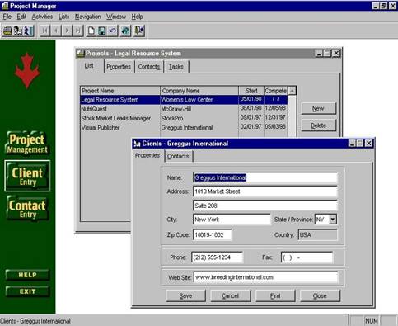
Task: Save with the floppy disk toolbar icon
Action: 102,31
